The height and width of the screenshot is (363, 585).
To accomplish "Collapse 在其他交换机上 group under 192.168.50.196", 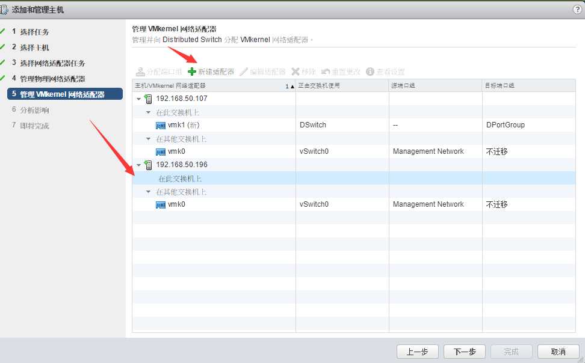I will coord(148,192).
